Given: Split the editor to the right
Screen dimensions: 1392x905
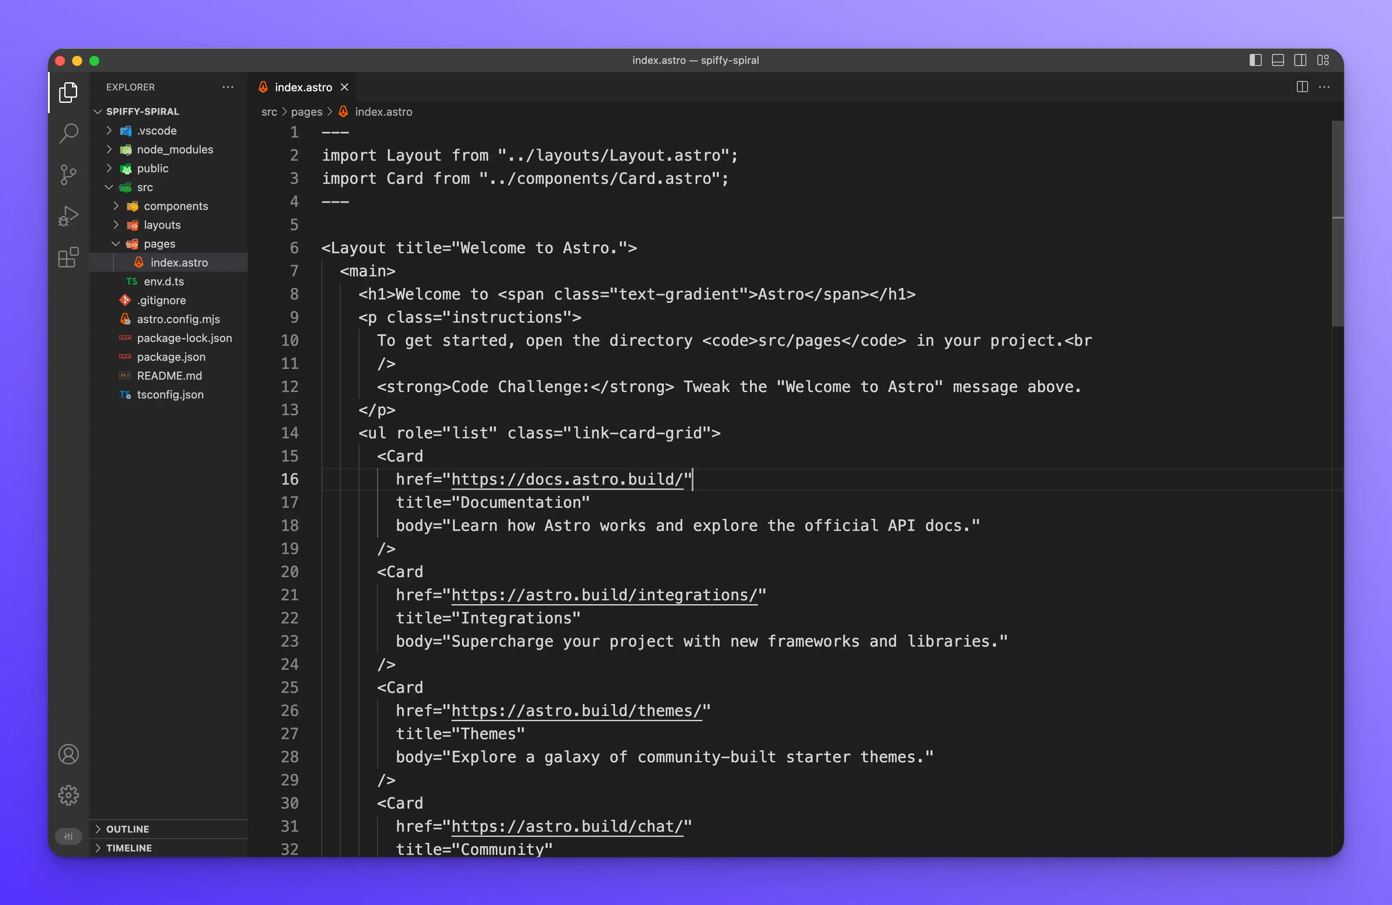Looking at the screenshot, I should tap(1302, 87).
